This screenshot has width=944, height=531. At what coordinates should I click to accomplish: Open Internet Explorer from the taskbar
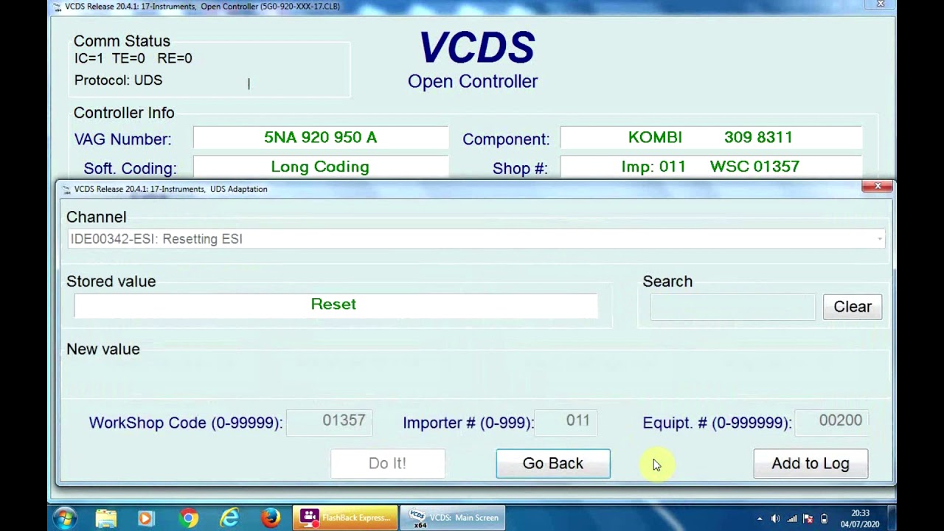click(229, 518)
